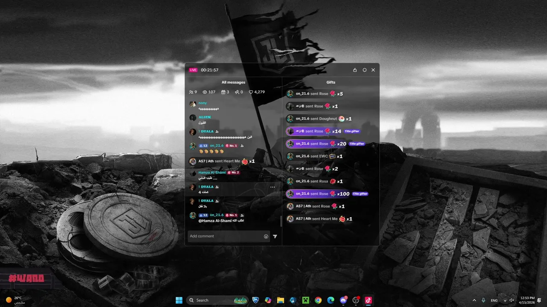
Task: Select the Gifts panel header
Action: pyautogui.click(x=331, y=82)
